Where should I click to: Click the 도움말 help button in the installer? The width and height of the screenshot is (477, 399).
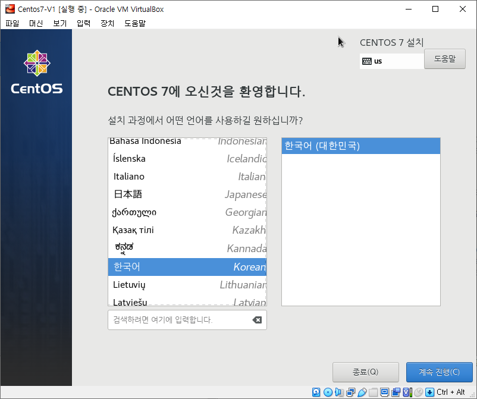click(444, 59)
